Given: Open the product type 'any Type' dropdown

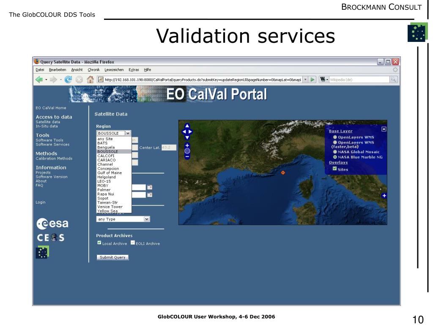Looking at the screenshot, I should click(x=123, y=219).
